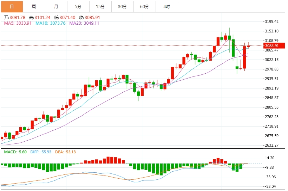Click the latest small red candlestick

click(x=248, y=45)
